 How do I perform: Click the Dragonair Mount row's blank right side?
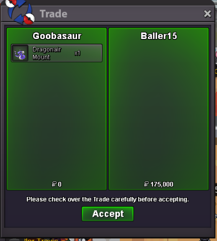coord(91,53)
